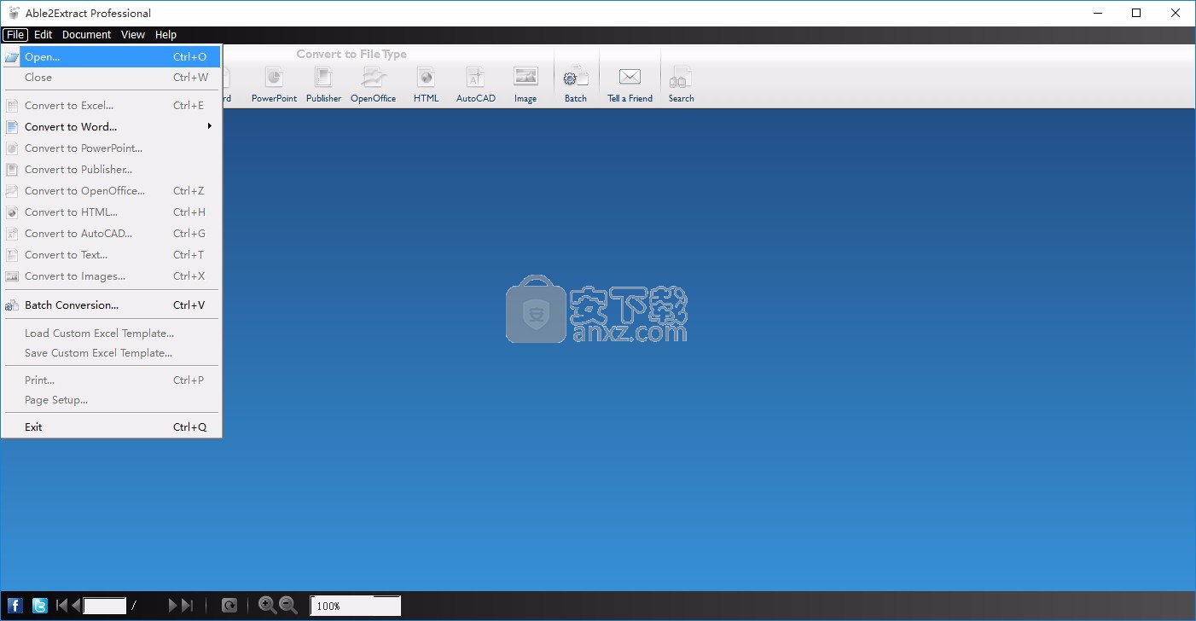
Task: Click the Able2Extract app icon in title bar
Action: pos(14,13)
